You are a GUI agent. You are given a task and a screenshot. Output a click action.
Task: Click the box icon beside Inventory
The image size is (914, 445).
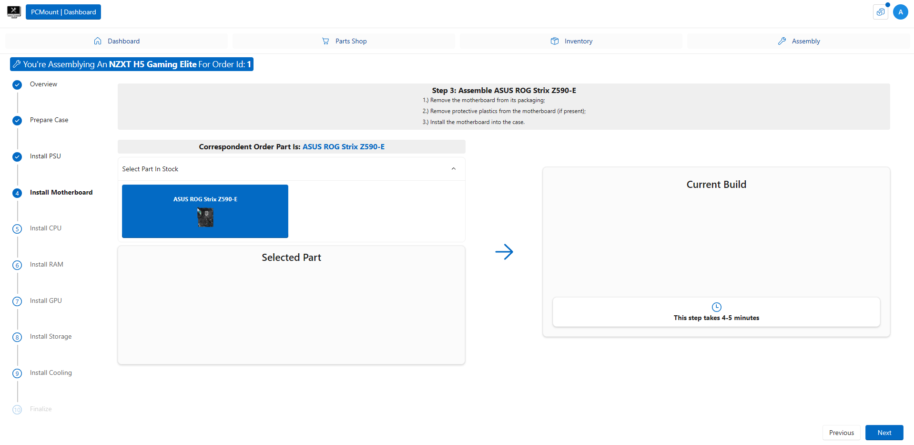pyautogui.click(x=555, y=41)
